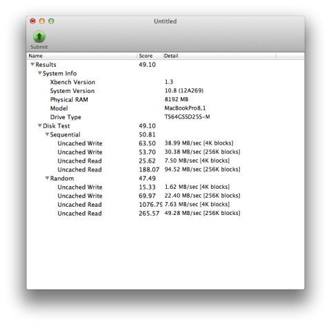The height and width of the screenshot is (326, 331).
Task: Click the green Submit arrow icon
Action: (39, 37)
